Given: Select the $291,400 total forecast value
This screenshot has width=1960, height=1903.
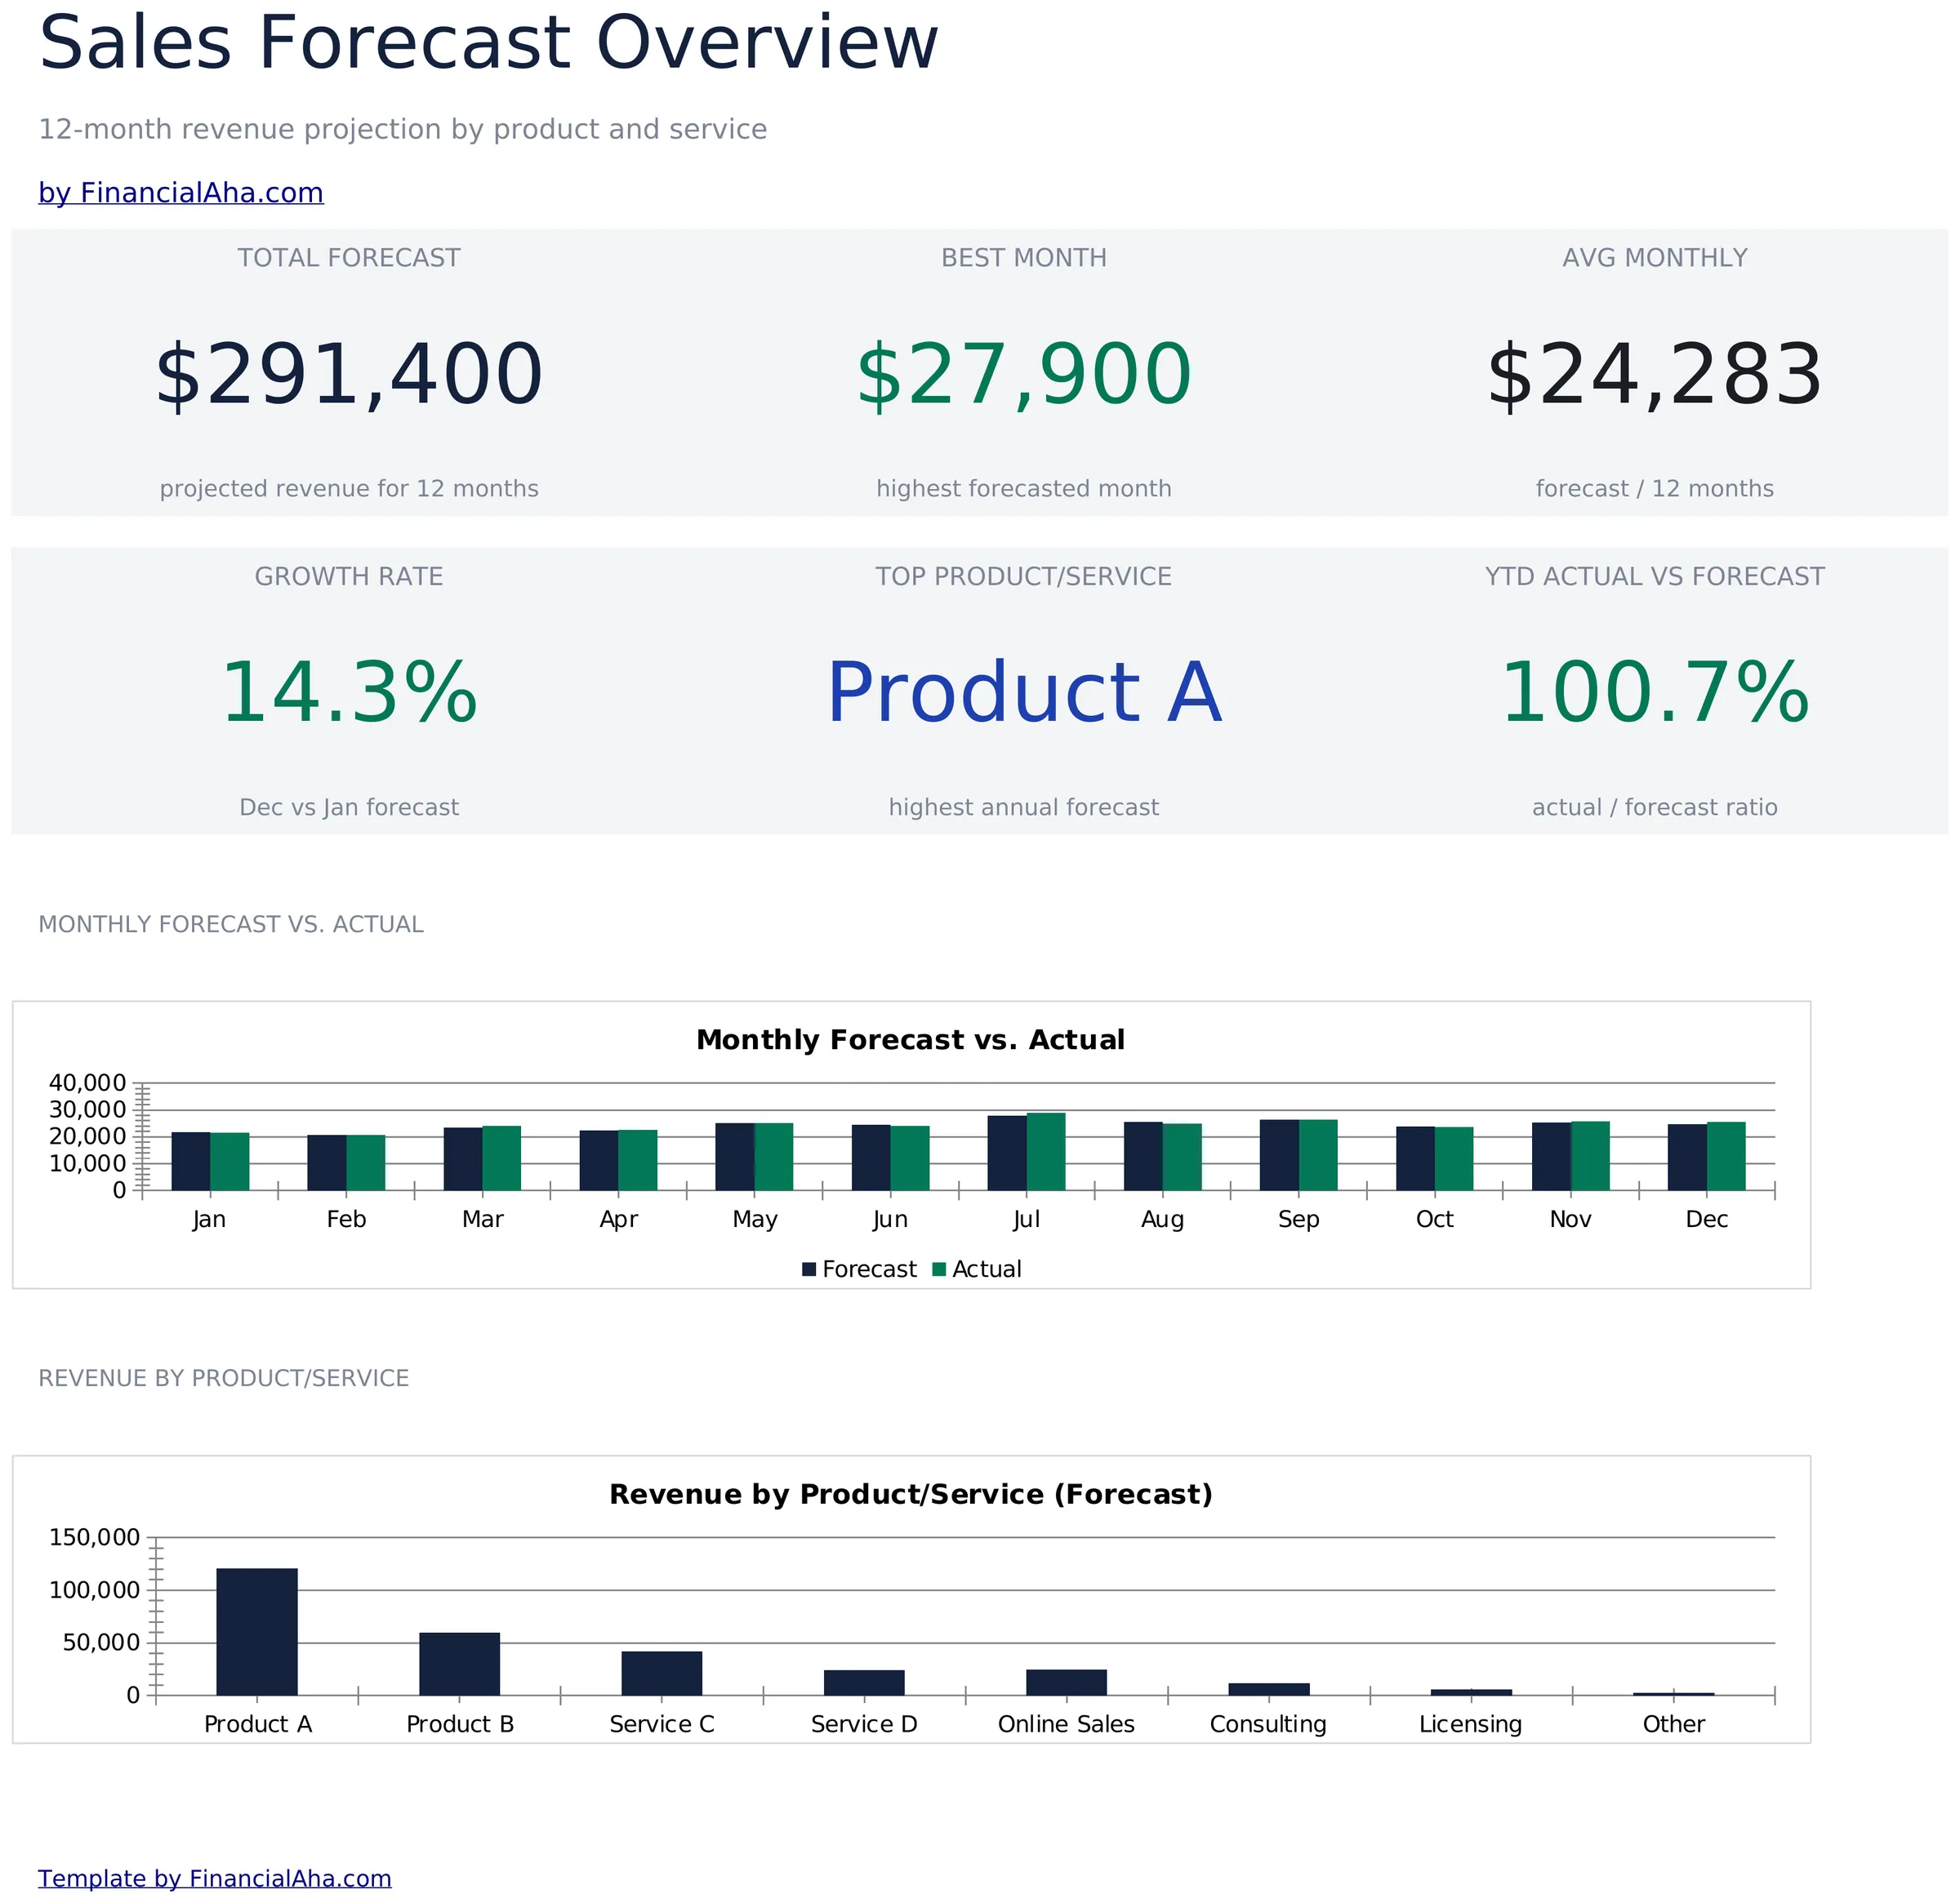Looking at the screenshot, I should click(x=349, y=375).
